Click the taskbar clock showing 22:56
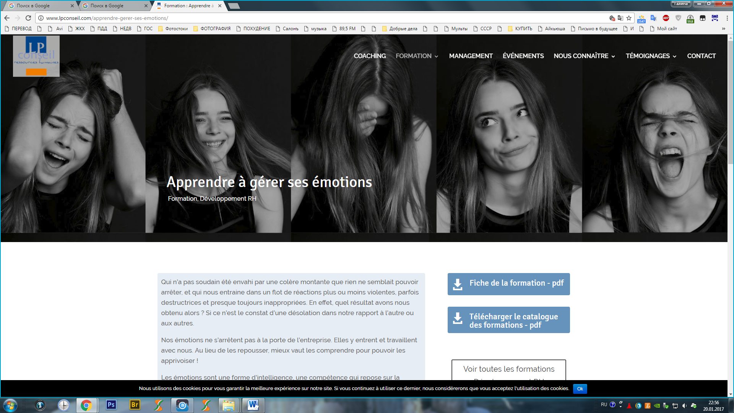This screenshot has width=734, height=413. point(713,406)
